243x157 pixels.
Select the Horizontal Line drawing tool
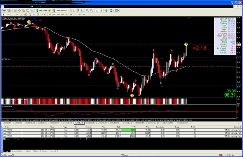pos(17,14)
